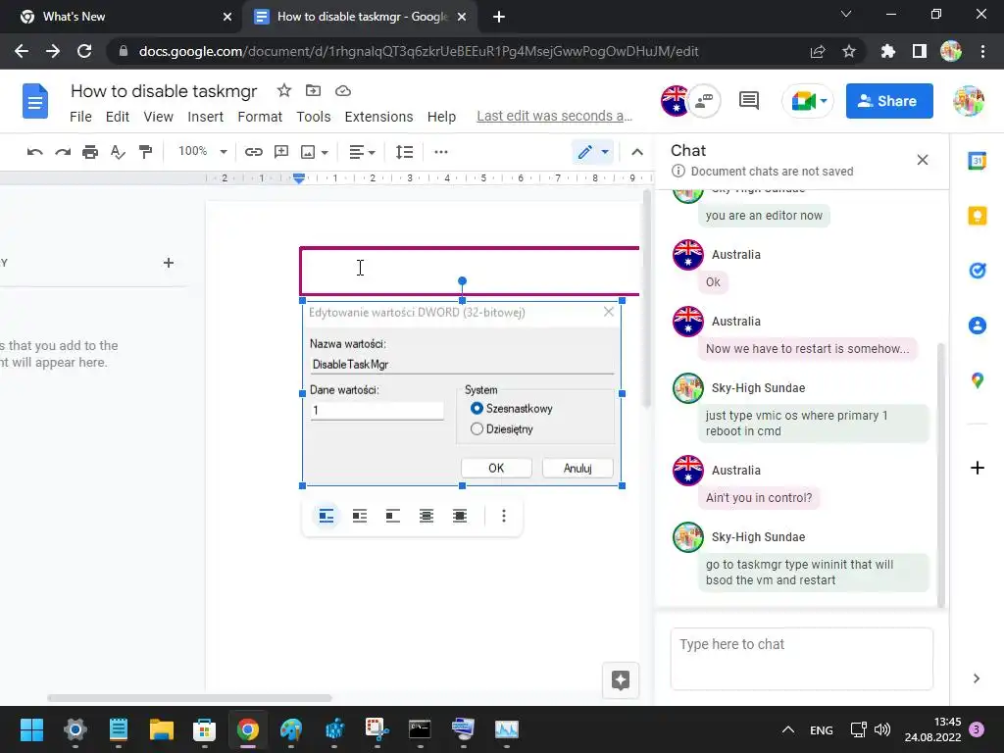
Task: Select In front of text image option
Action: point(460,516)
